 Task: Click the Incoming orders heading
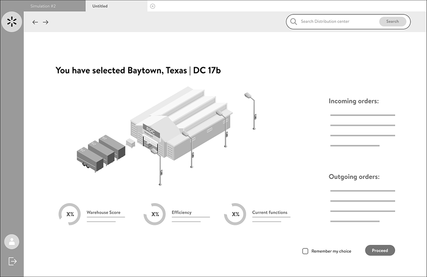coord(354,101)
